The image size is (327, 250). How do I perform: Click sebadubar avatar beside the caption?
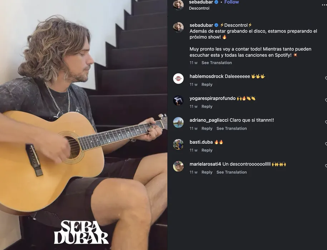pos(178,27)
